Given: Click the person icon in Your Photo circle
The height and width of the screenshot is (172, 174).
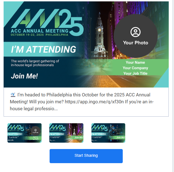Looking at the screenshot, I should [135, 32].
